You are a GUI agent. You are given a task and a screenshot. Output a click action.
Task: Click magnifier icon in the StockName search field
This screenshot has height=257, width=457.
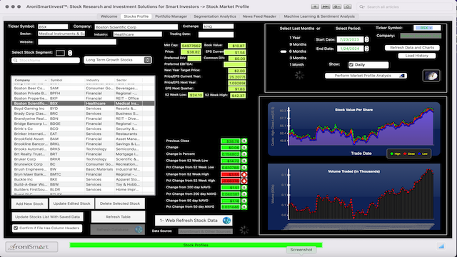[x=15, y=60]
